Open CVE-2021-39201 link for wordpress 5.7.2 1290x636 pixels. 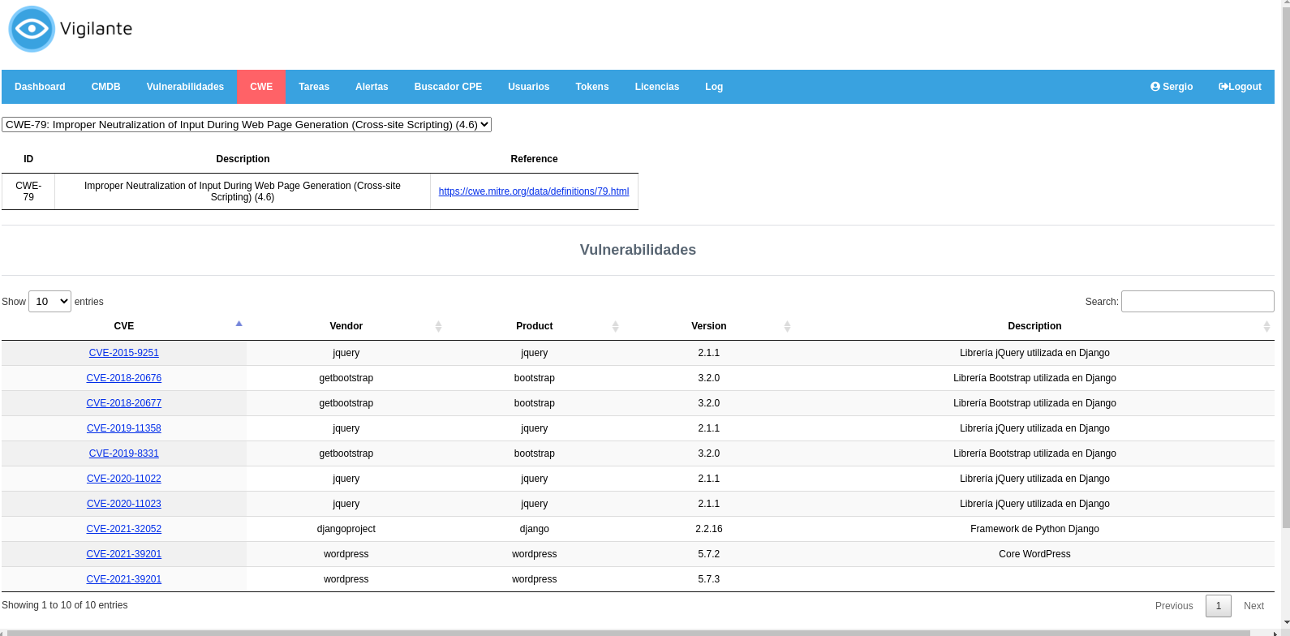[124, 554]
